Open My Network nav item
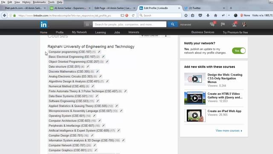The image size is (273, 154). (79, 32)
